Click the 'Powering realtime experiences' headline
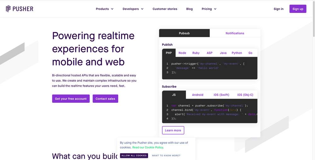Screen dimensions: 315x160 click(x=93, y=49)
